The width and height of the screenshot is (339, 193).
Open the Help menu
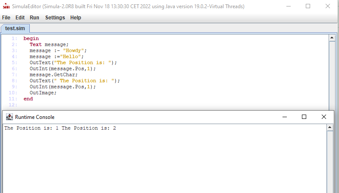(x=75, y=18)
